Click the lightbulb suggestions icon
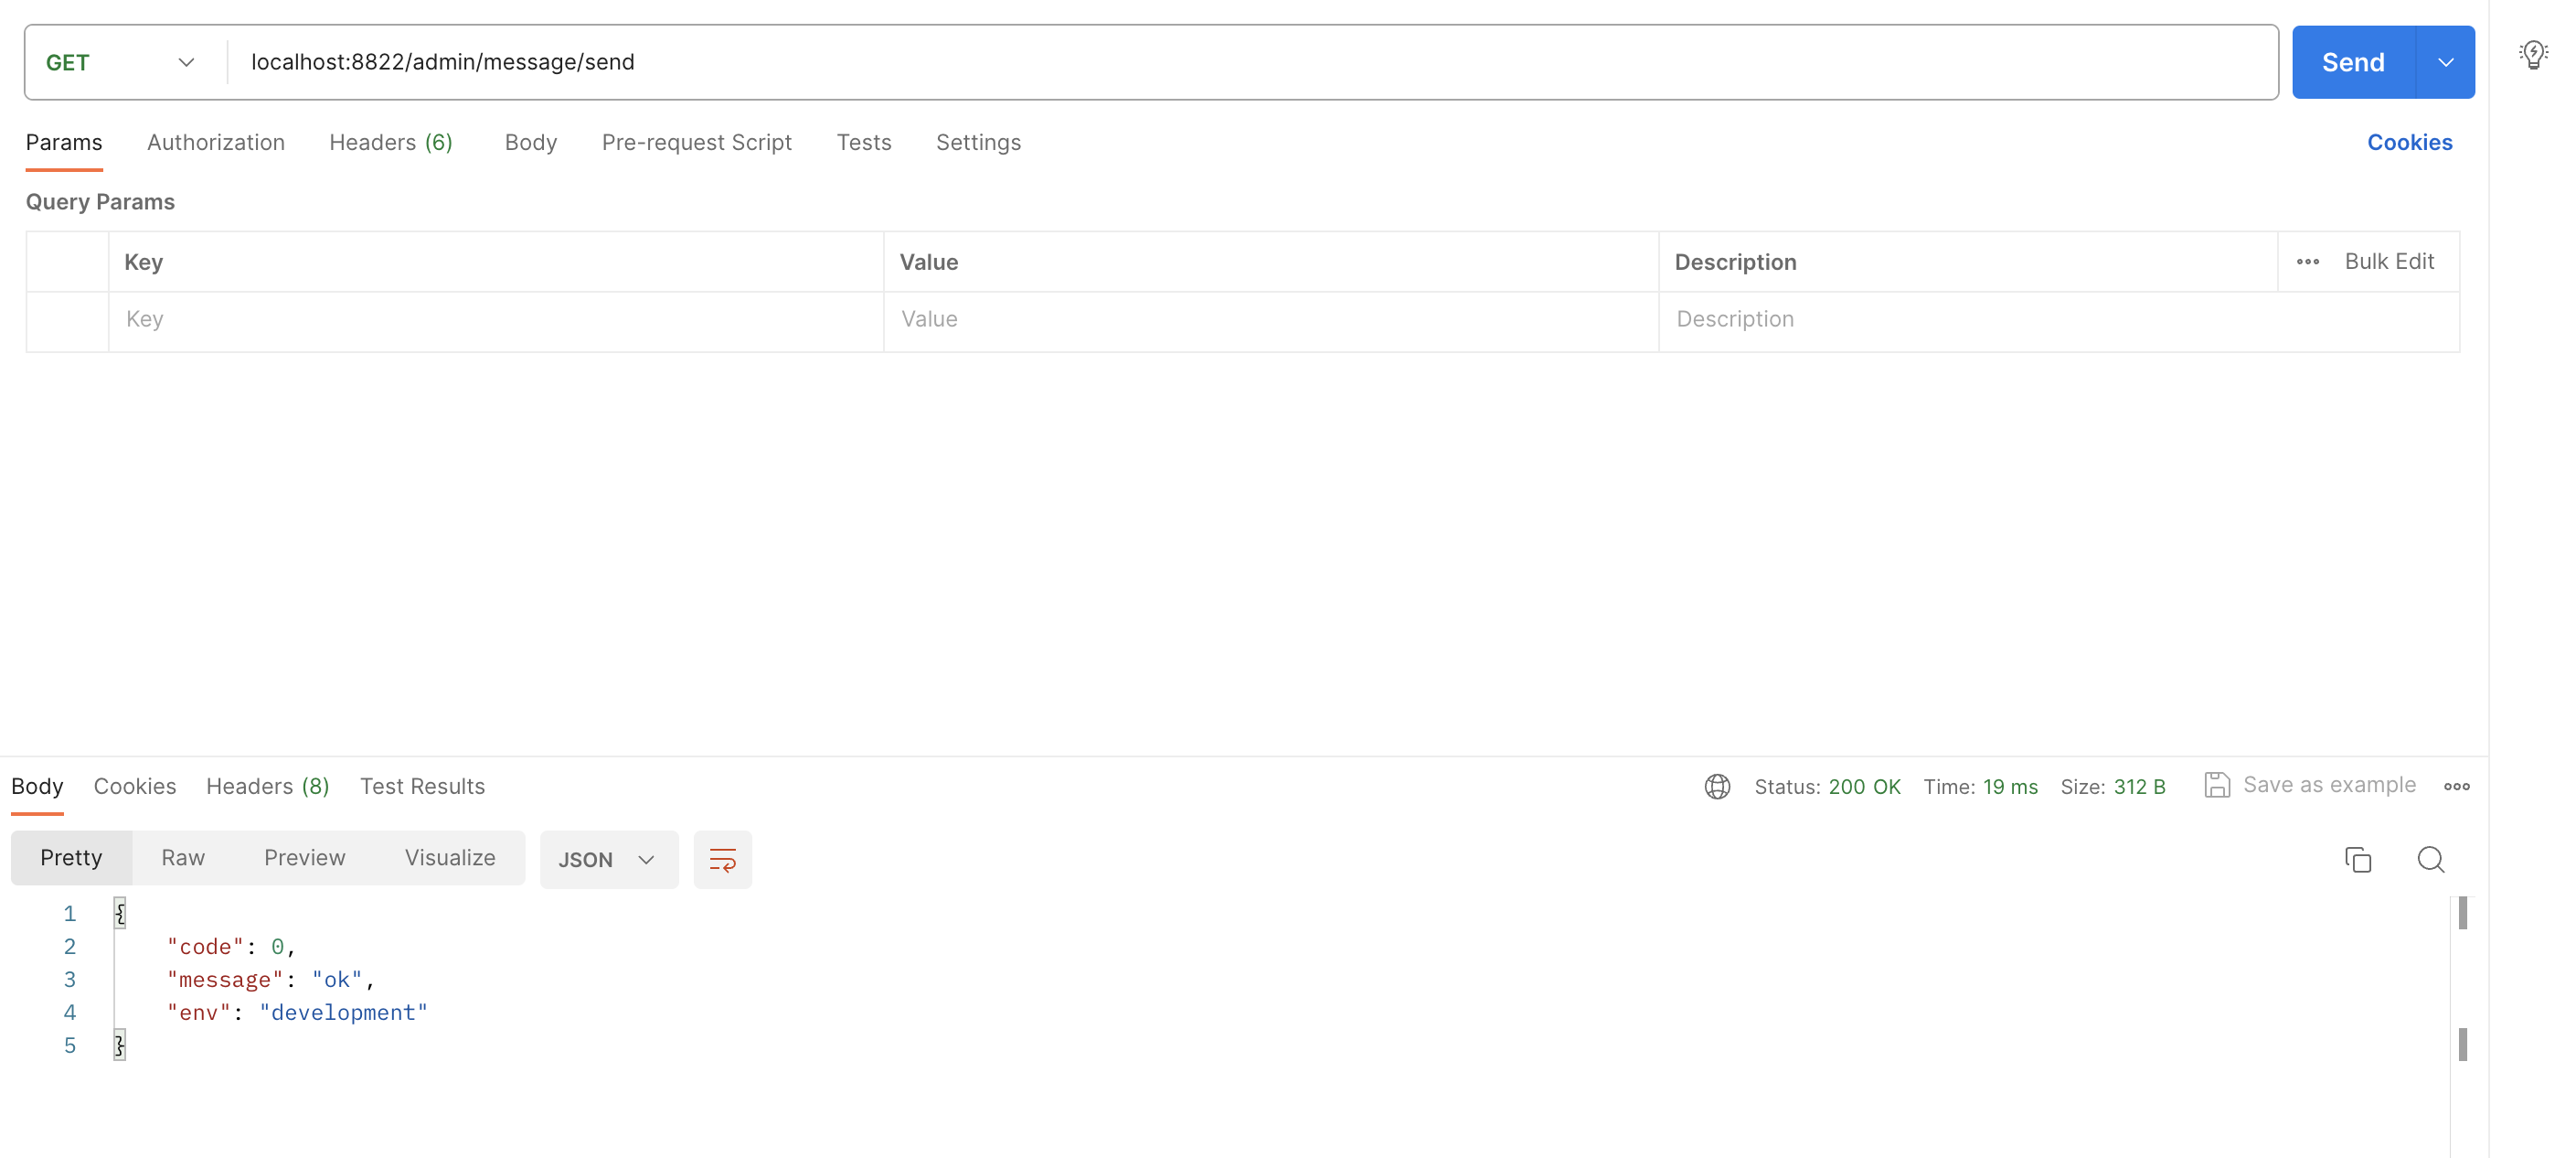 [x=2532, y=54]
